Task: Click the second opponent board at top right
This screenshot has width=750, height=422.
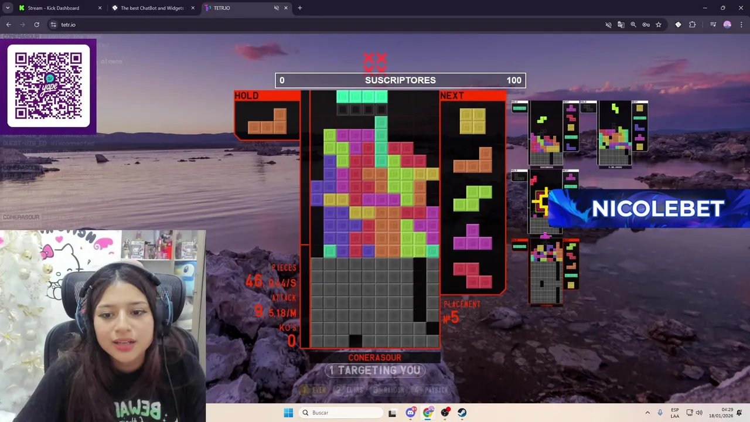Action: tap(614, 134)
